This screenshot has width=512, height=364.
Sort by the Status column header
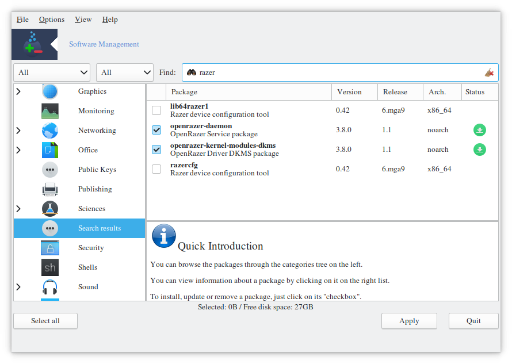[480, 92]
